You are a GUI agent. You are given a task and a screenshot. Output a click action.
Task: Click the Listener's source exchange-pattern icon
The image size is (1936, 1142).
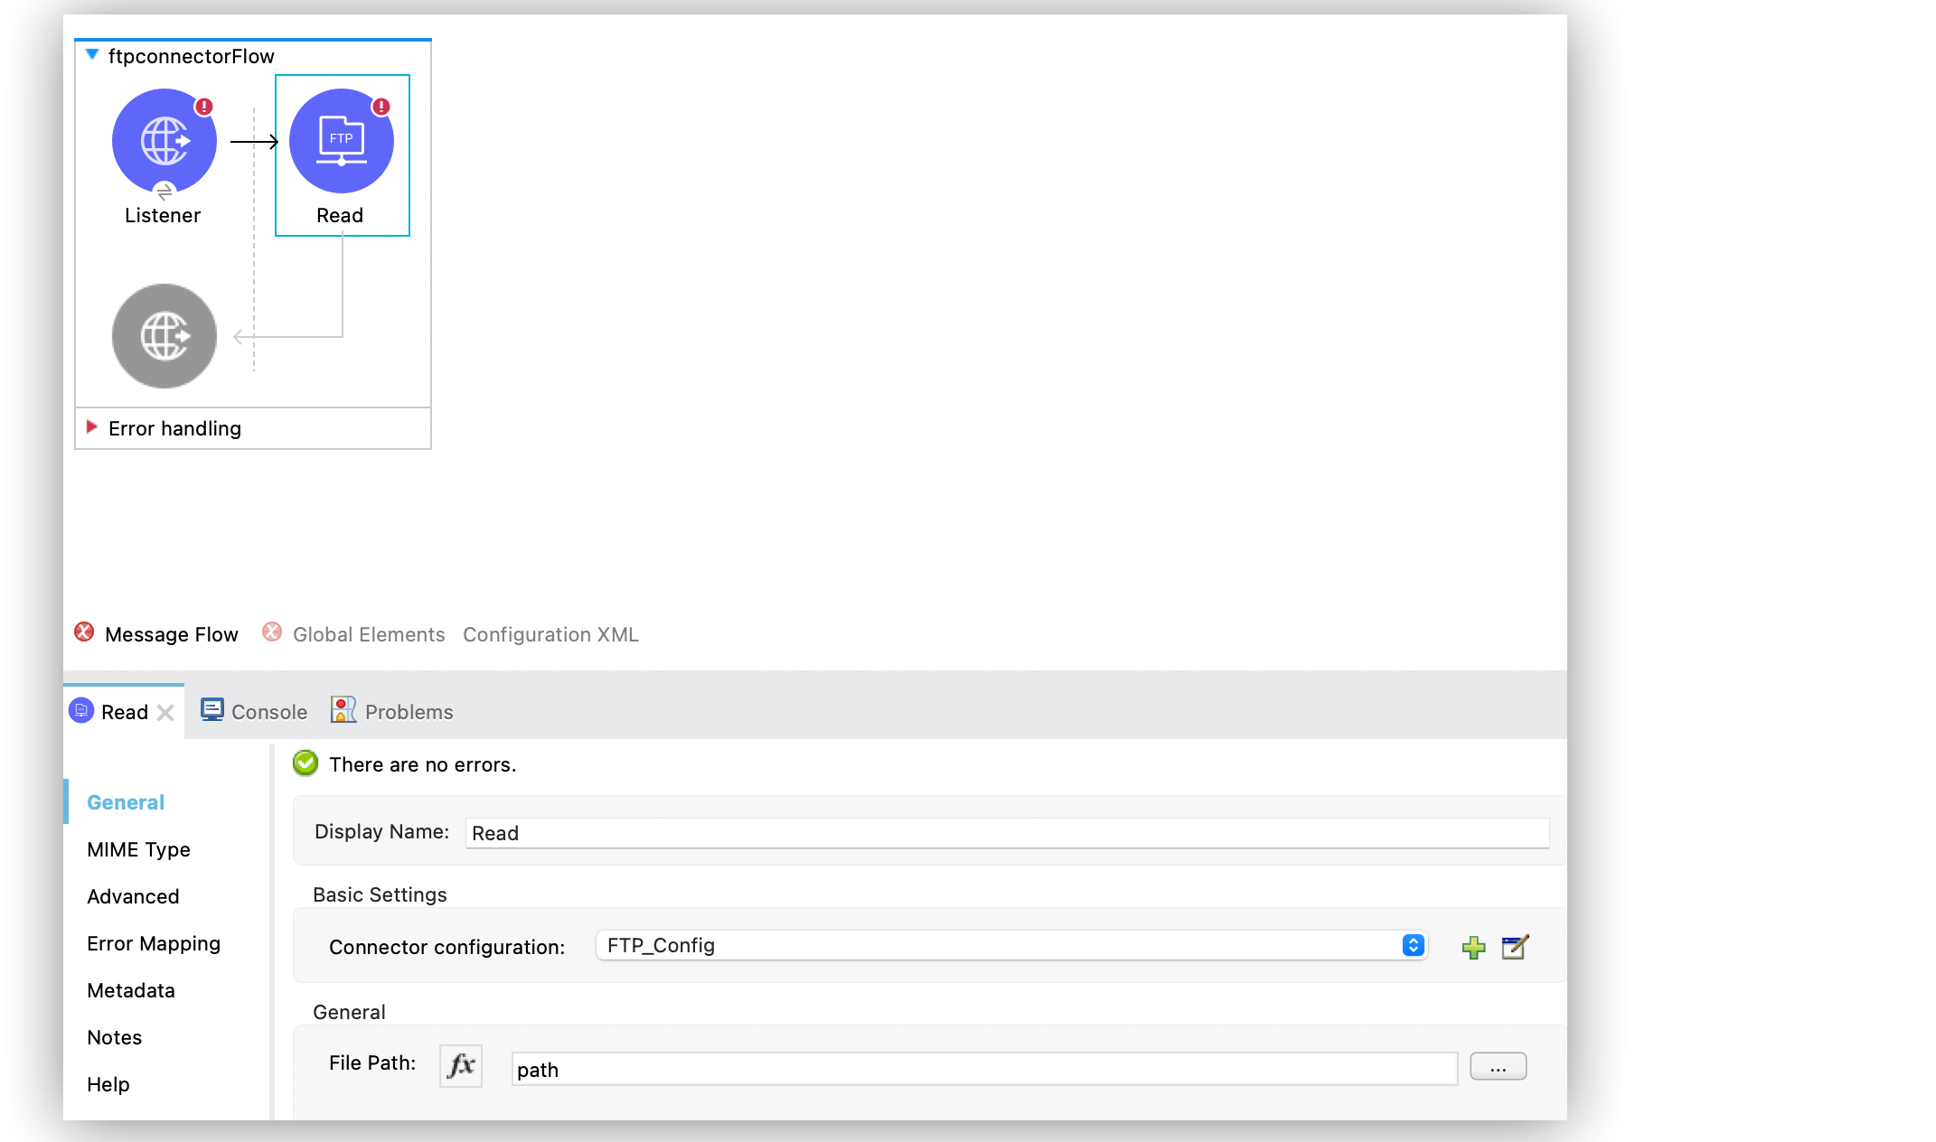pyautogui.click(x=164, y=191)
